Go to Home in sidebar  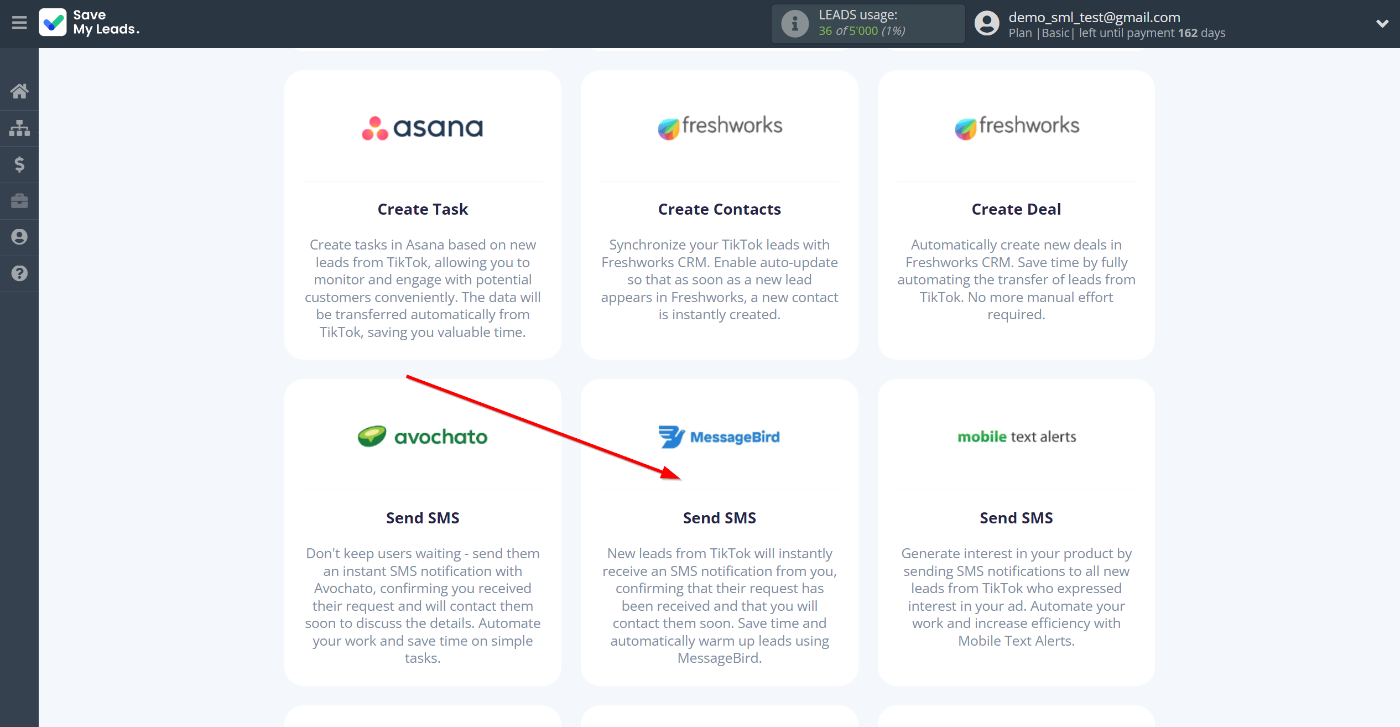pos(19,91)
